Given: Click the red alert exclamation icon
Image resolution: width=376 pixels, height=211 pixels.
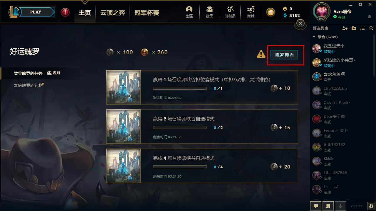Looking at the screenshot, I should pos(65,12).
